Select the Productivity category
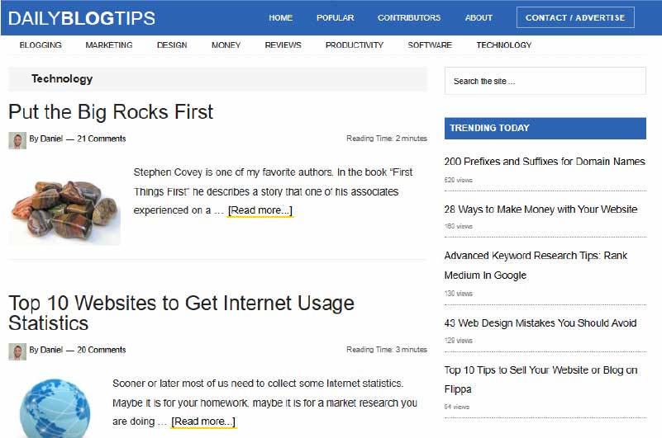The width and height of the screenshot is (662, 438). 355,45
